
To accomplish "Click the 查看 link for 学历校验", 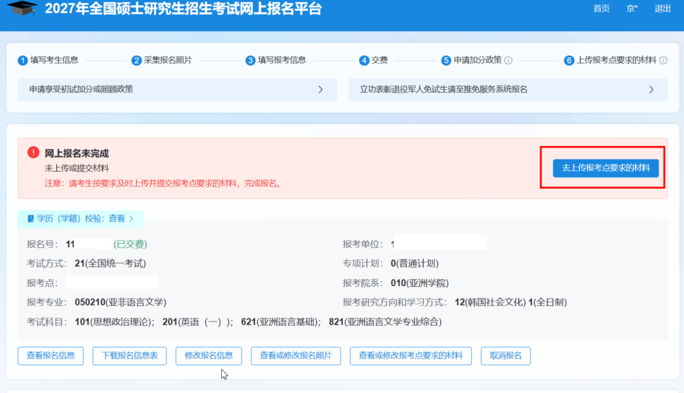I will (x=117, y=219).
